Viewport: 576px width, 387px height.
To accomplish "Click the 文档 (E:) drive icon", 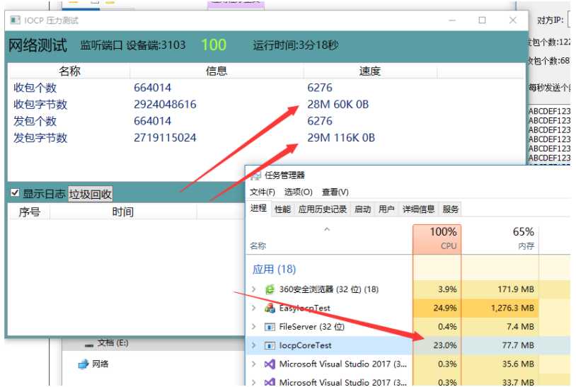I will click(x=89, y=345).
